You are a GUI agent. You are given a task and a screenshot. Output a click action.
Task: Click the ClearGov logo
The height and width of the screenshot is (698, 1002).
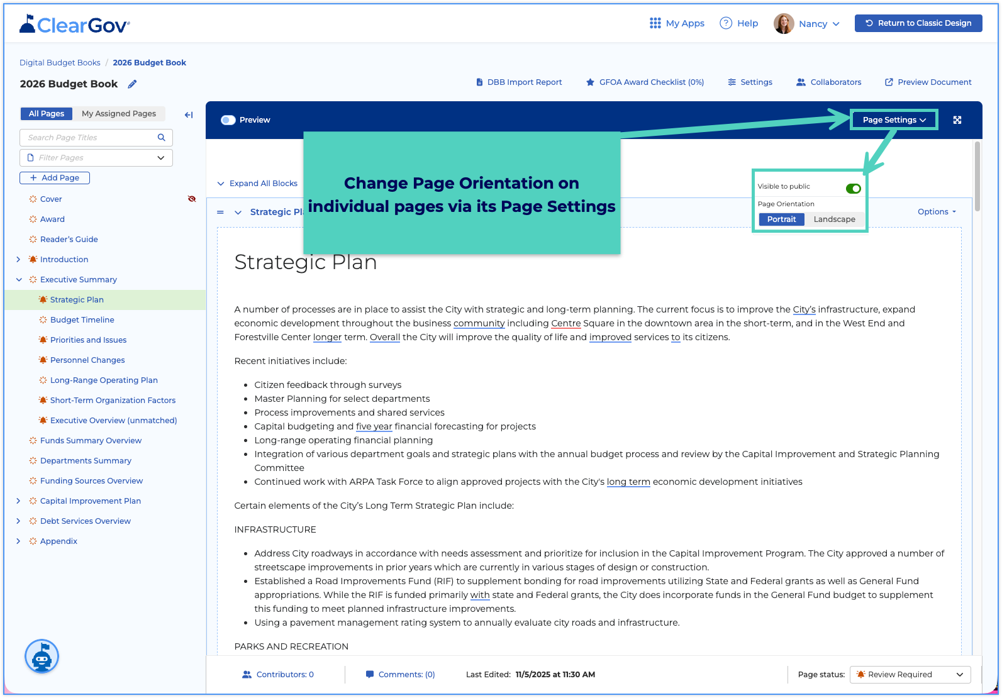click(75, 24)
